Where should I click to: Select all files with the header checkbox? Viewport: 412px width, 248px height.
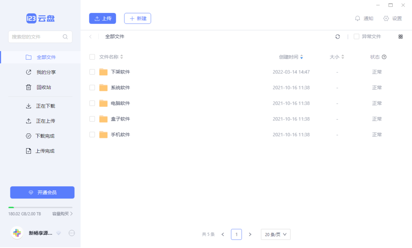[92, 57]
